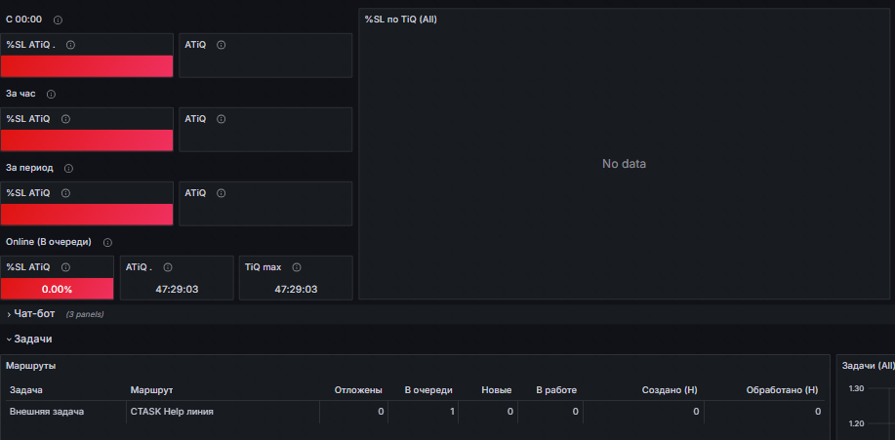Open info icon beside Online (В очереди)
This screenshot has width=895, height=440.
point(107,243)
